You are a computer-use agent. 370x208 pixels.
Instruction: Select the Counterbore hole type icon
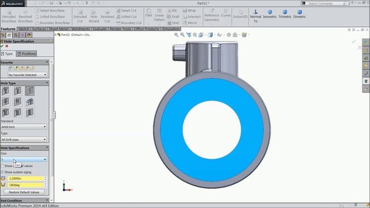5,91
